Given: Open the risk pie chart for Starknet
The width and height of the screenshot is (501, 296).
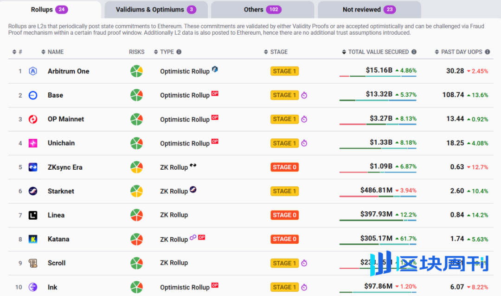Looking at the screenshot, I should pyautogui.click(x=136, y=191).
